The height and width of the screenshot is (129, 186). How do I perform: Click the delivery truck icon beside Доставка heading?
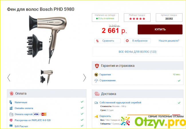97,94
